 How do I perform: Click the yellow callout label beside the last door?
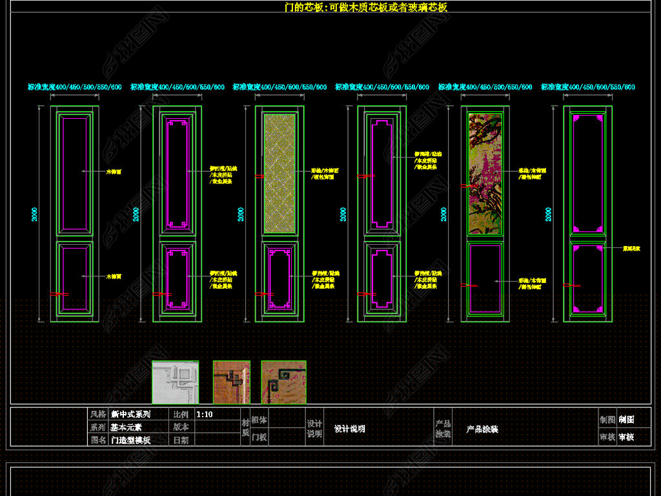point(631,249)
